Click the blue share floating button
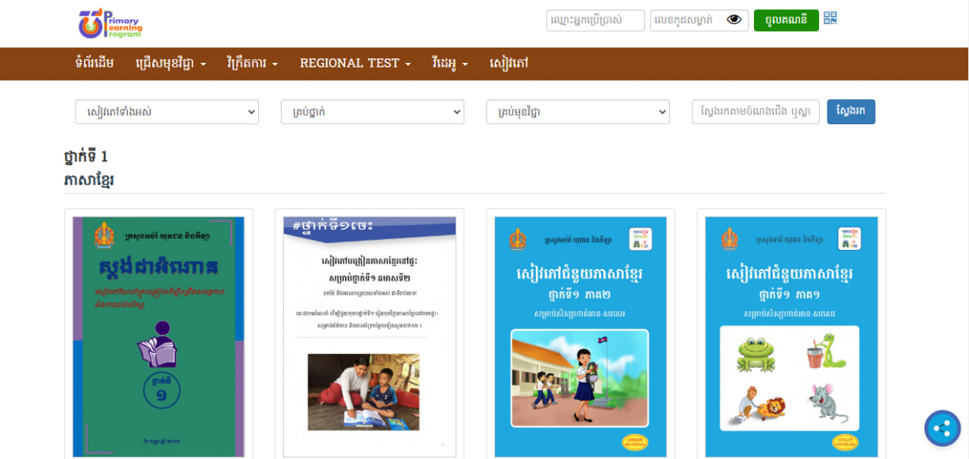The height and width of the screenshot is (459, 969). click(942, 429)
